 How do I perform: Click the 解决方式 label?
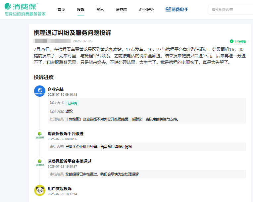(57, 103)
